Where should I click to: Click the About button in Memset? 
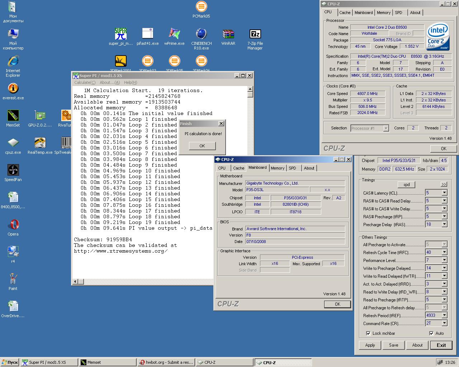(417, 345)
